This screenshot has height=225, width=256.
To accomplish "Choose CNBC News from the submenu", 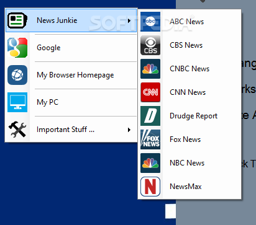I will 190,69.
